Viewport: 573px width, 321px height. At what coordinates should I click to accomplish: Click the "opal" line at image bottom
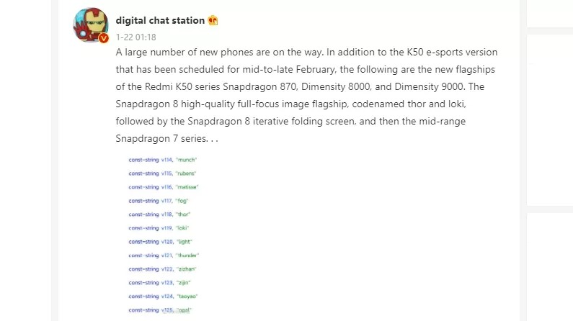point(161,309)
